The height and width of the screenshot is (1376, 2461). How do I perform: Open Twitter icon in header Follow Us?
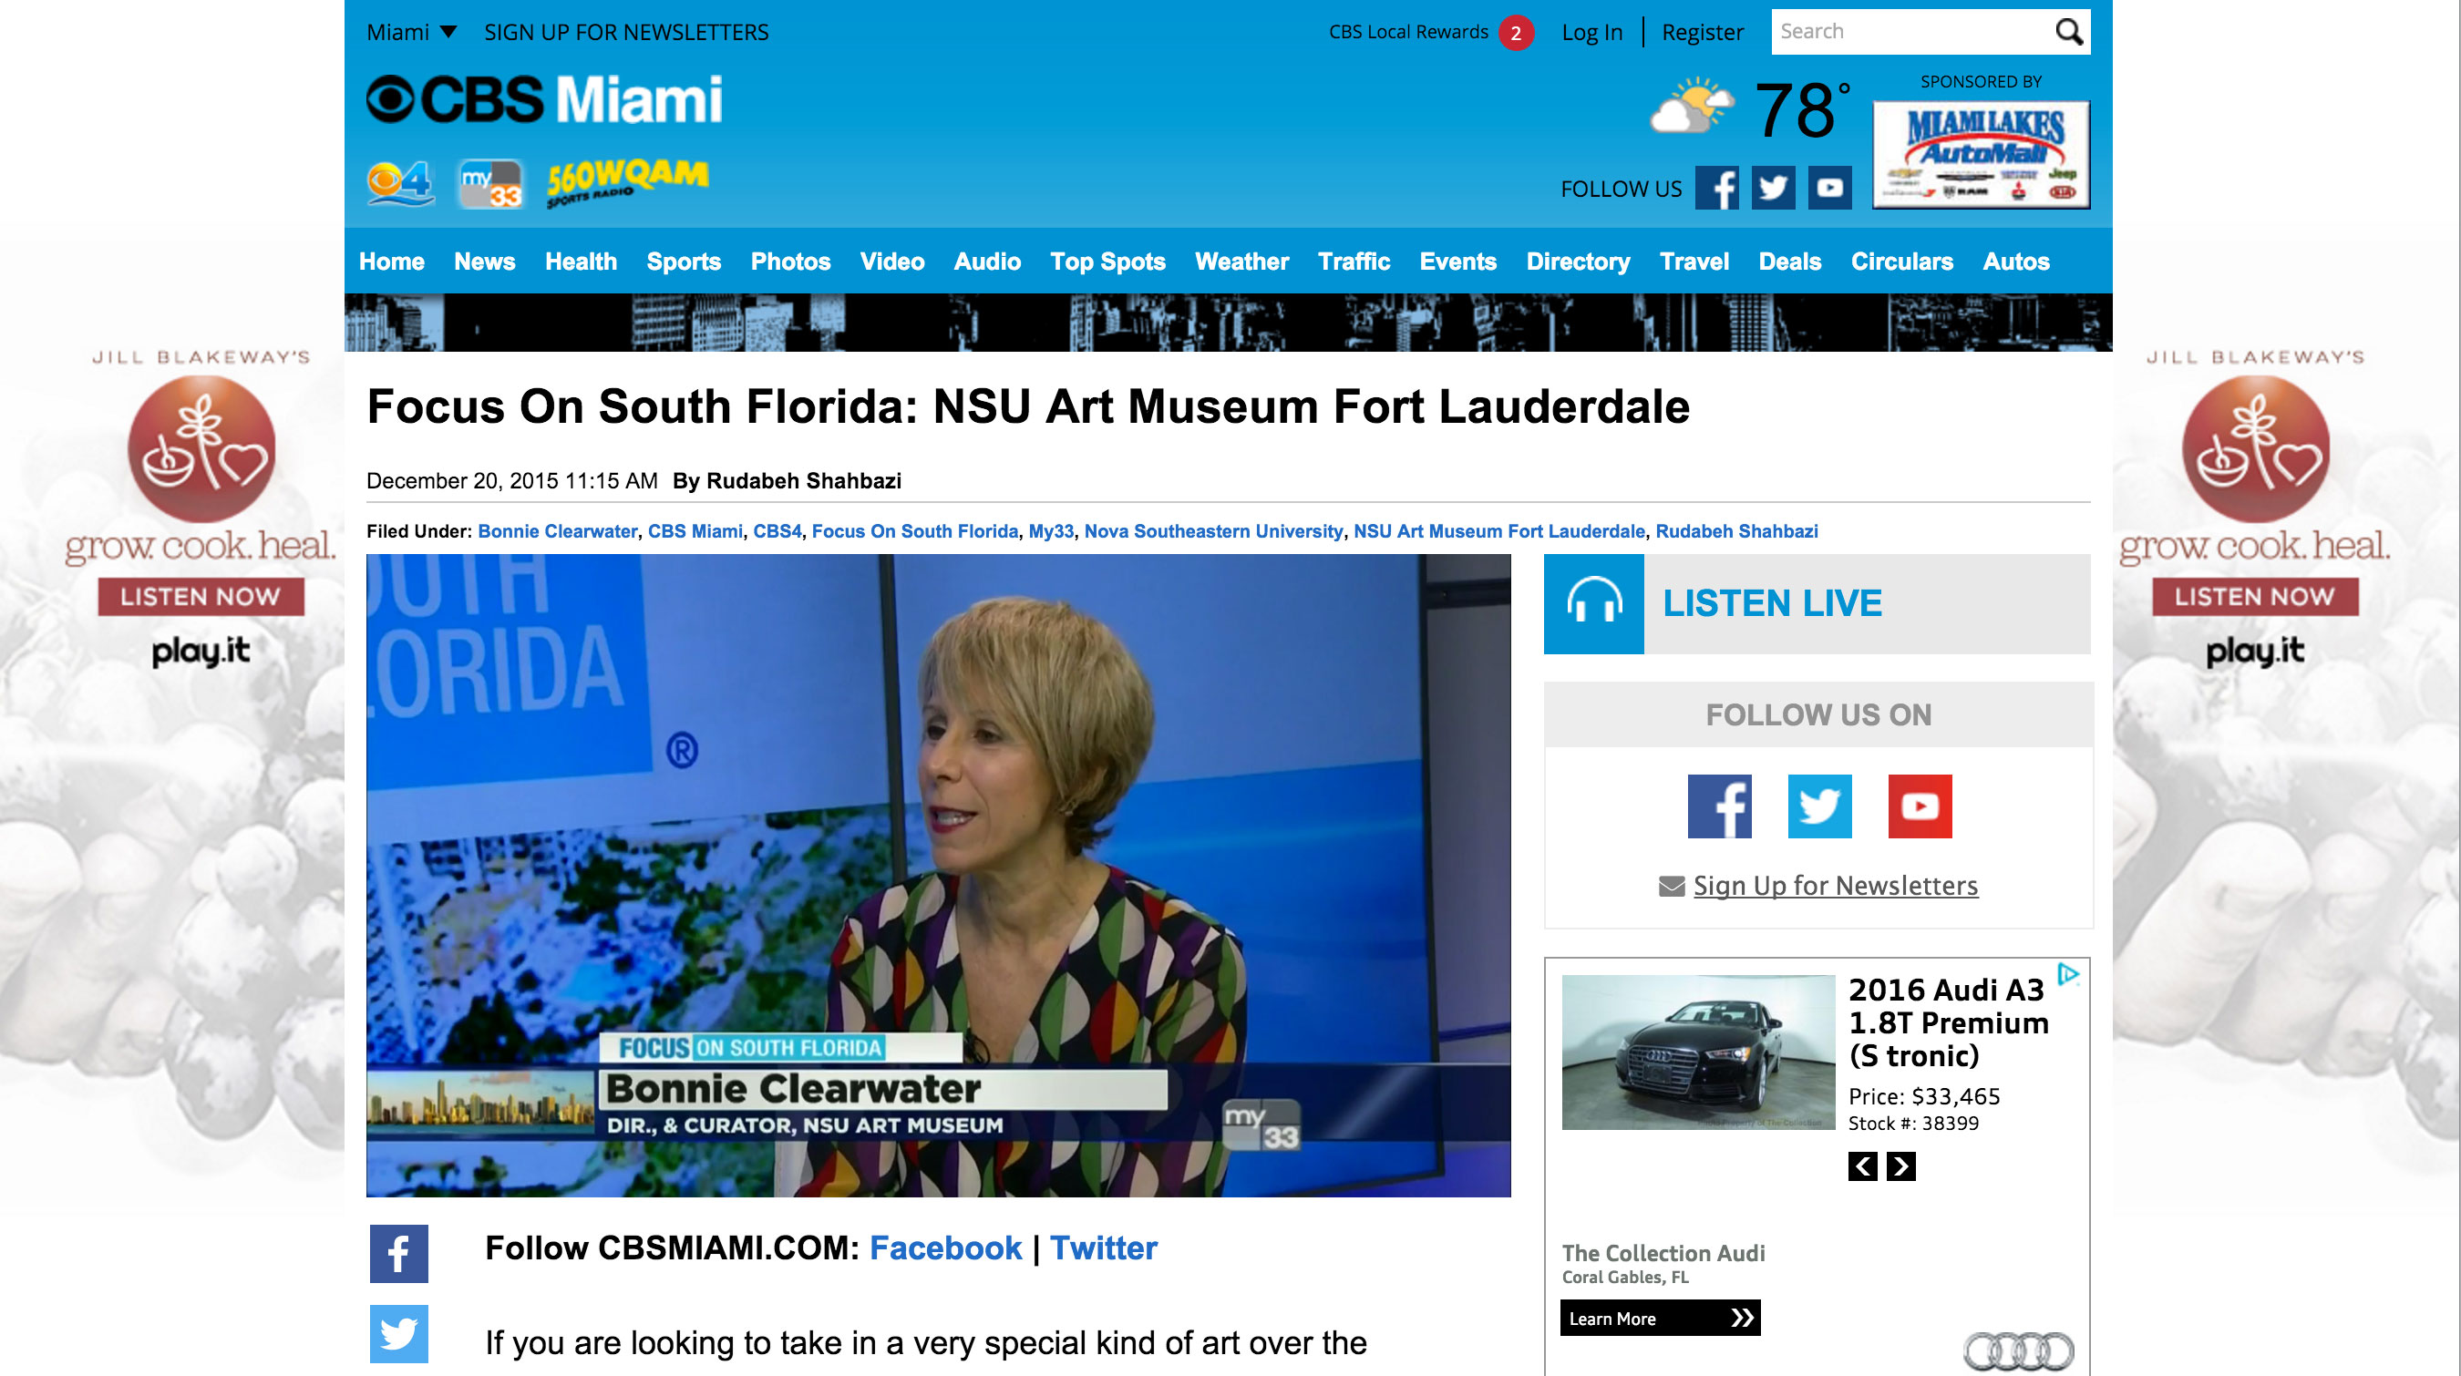[1773, 188]
